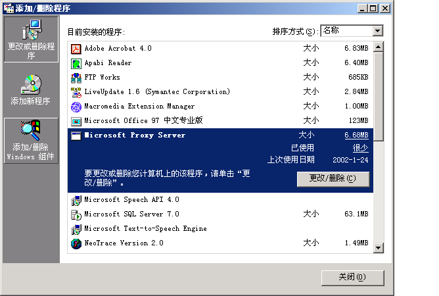Select the Apabi Reader program icon
The image size is (439, 296).
click(76, 63)
